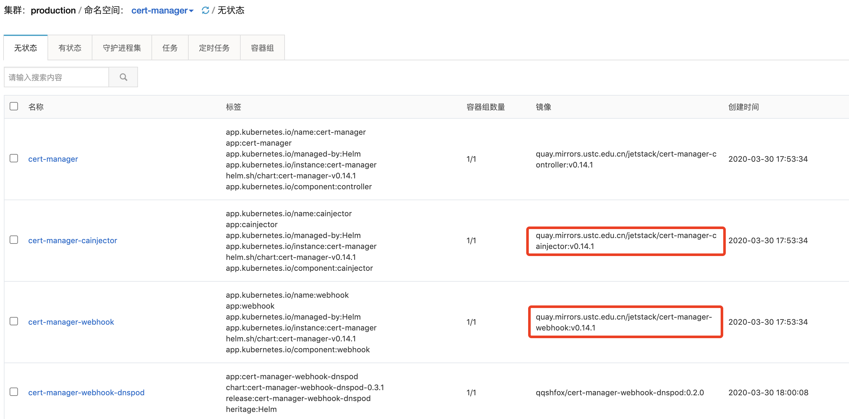This screenshot has width=849, height=419.
Task: Open the cert-manager-webhook-dnspod link
Action: click(86, 392)
